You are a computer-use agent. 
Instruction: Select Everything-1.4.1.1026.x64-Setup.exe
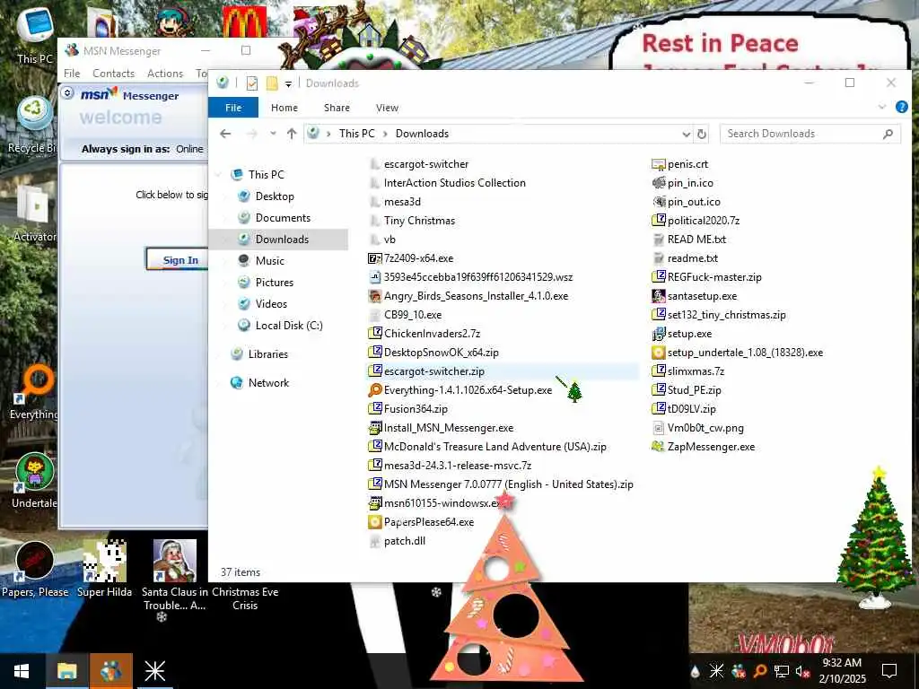[x=460, y=390]
